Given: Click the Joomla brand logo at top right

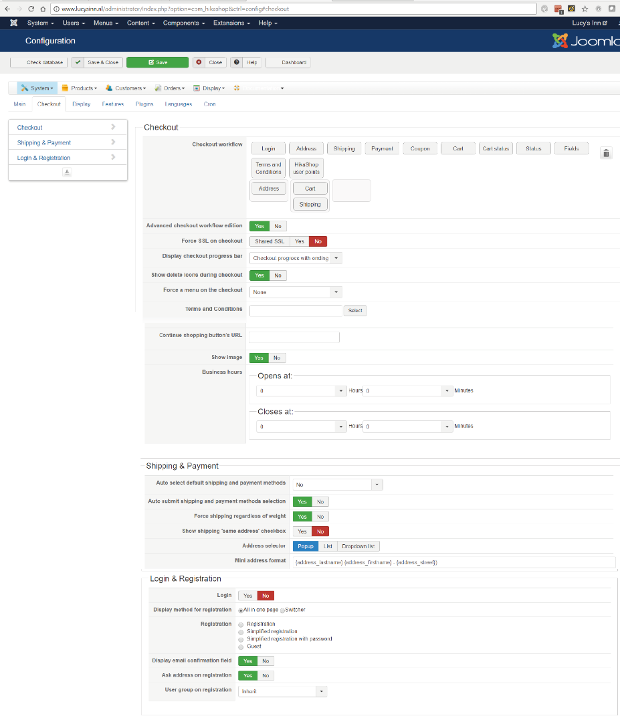Looking at the screenshot, I should point(586,41).
